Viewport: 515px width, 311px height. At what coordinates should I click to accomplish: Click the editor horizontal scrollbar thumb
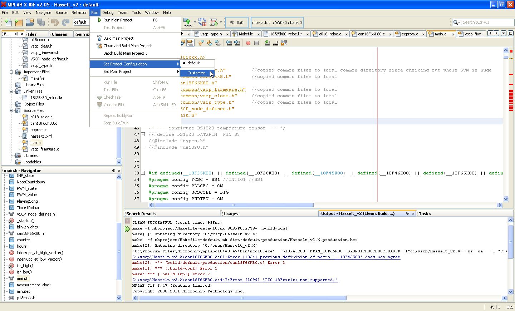234,205
